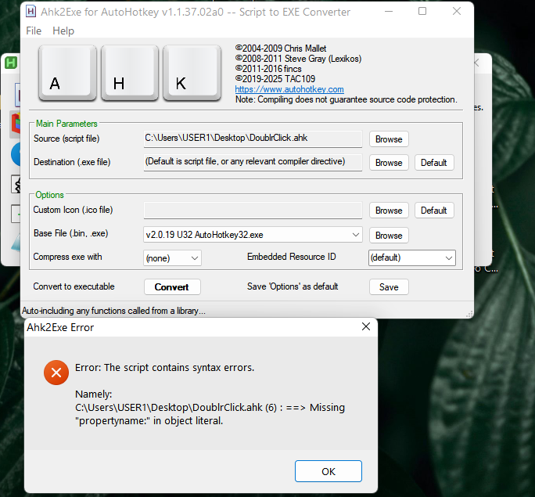Click the A keycap image

pos(67,73)
